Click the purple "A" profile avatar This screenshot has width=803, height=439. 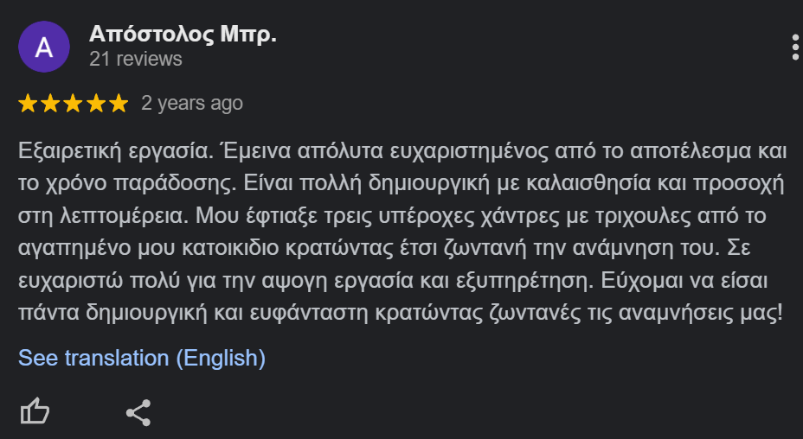(x=44, y=47)
